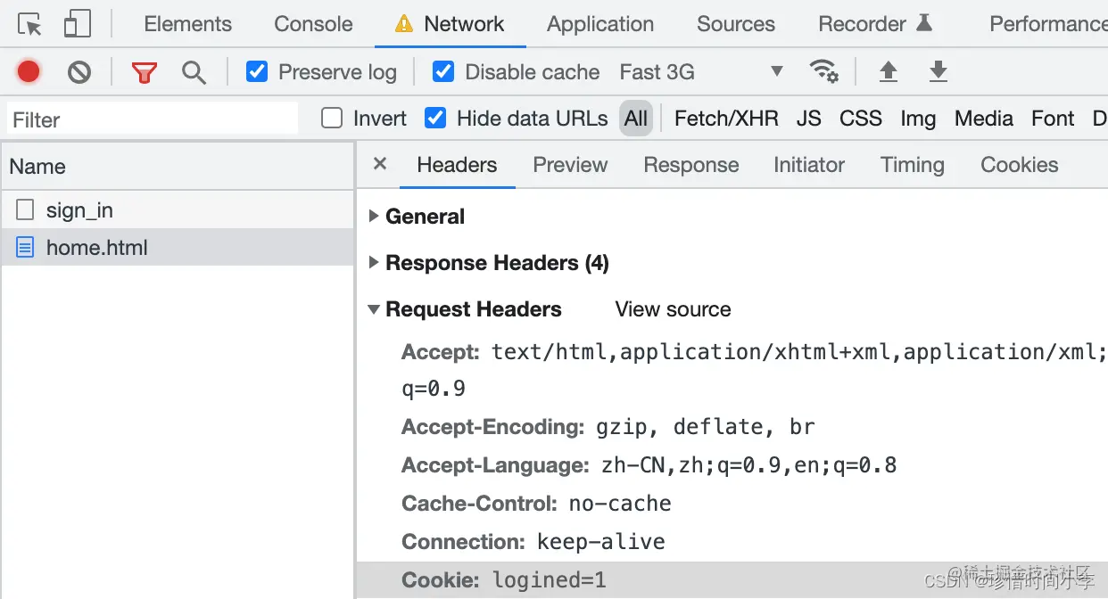The image size is (1108, 599).
Task: Open the Timing tab for request
Action: pyautogui.click(x=912, y=165)
